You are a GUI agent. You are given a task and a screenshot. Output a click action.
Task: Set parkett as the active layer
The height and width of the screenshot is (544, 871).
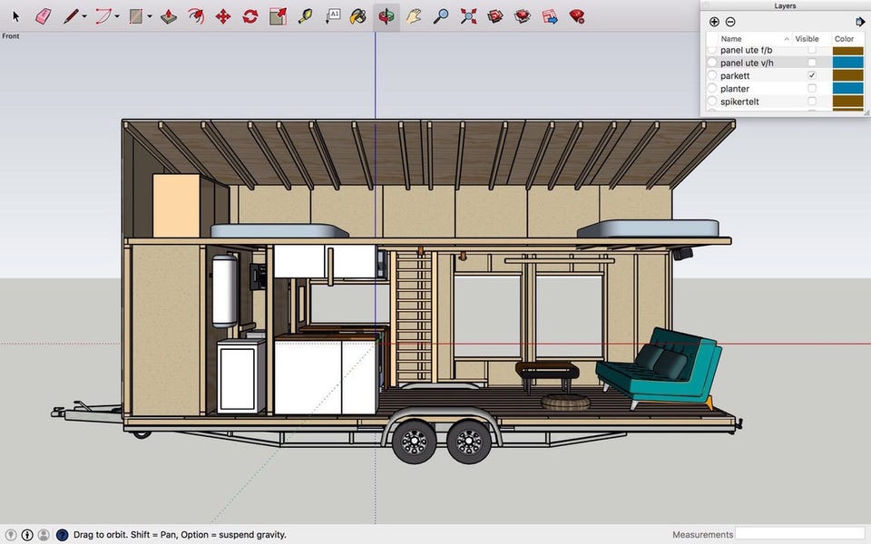coord(711,75)
